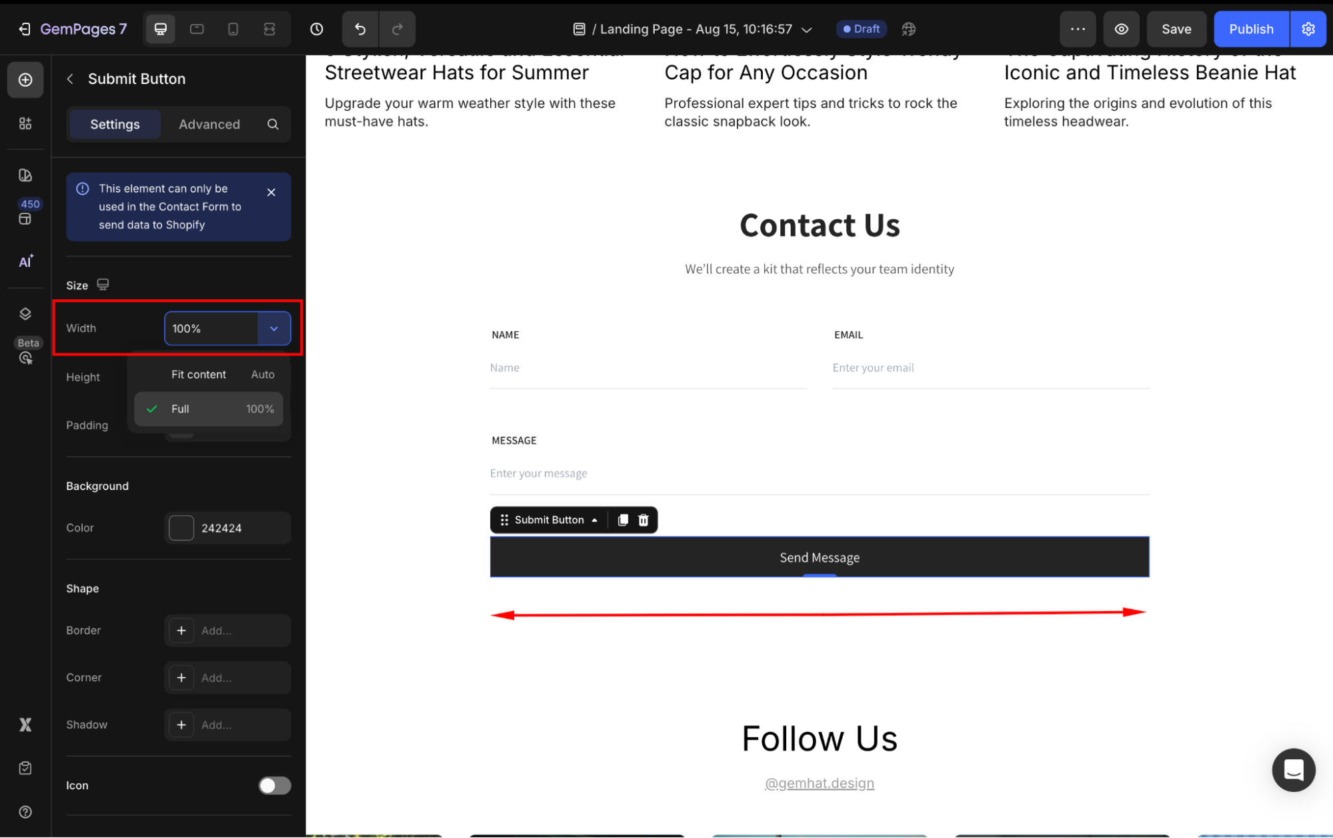Viewport: 1333px width, 838px height.
Task: Open version history clock icon
Action: [317, 29]
